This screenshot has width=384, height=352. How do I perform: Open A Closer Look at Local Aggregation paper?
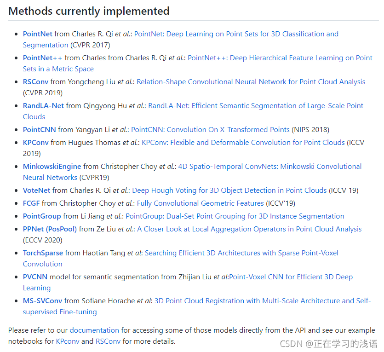pyautogui.click(x=249, y=229)
